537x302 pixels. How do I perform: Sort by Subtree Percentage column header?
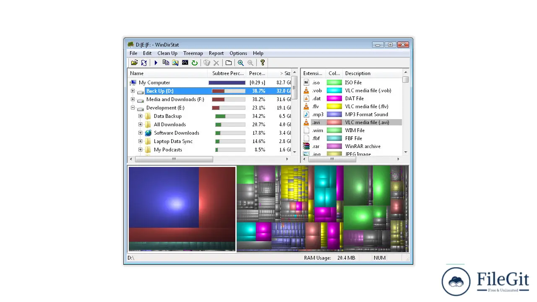tap(227, 73)
